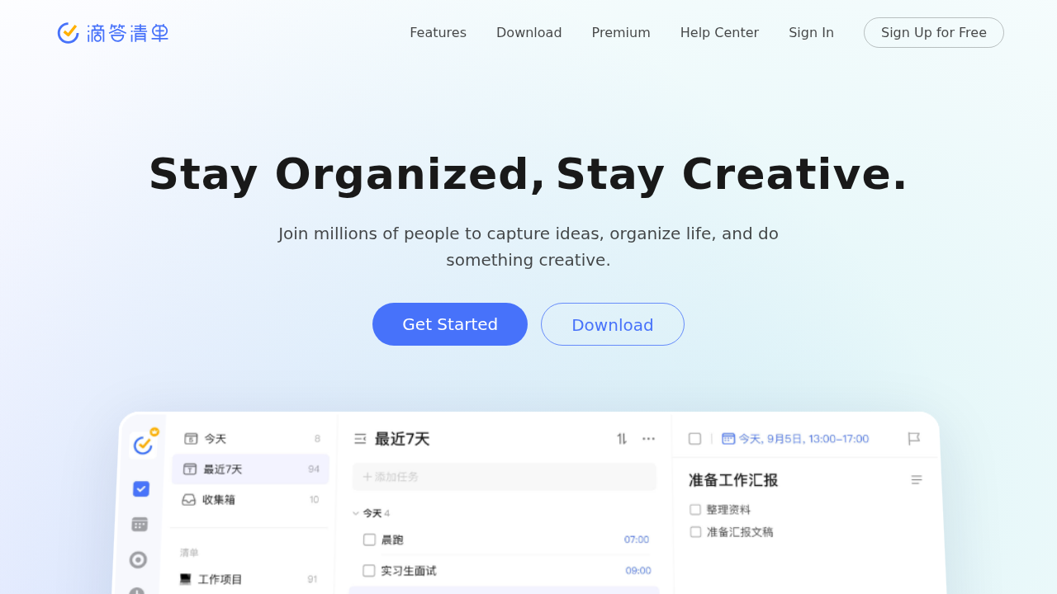Click the TickTick logo in the header
Screen dimensions: 1057x594
tap(113, 33)
